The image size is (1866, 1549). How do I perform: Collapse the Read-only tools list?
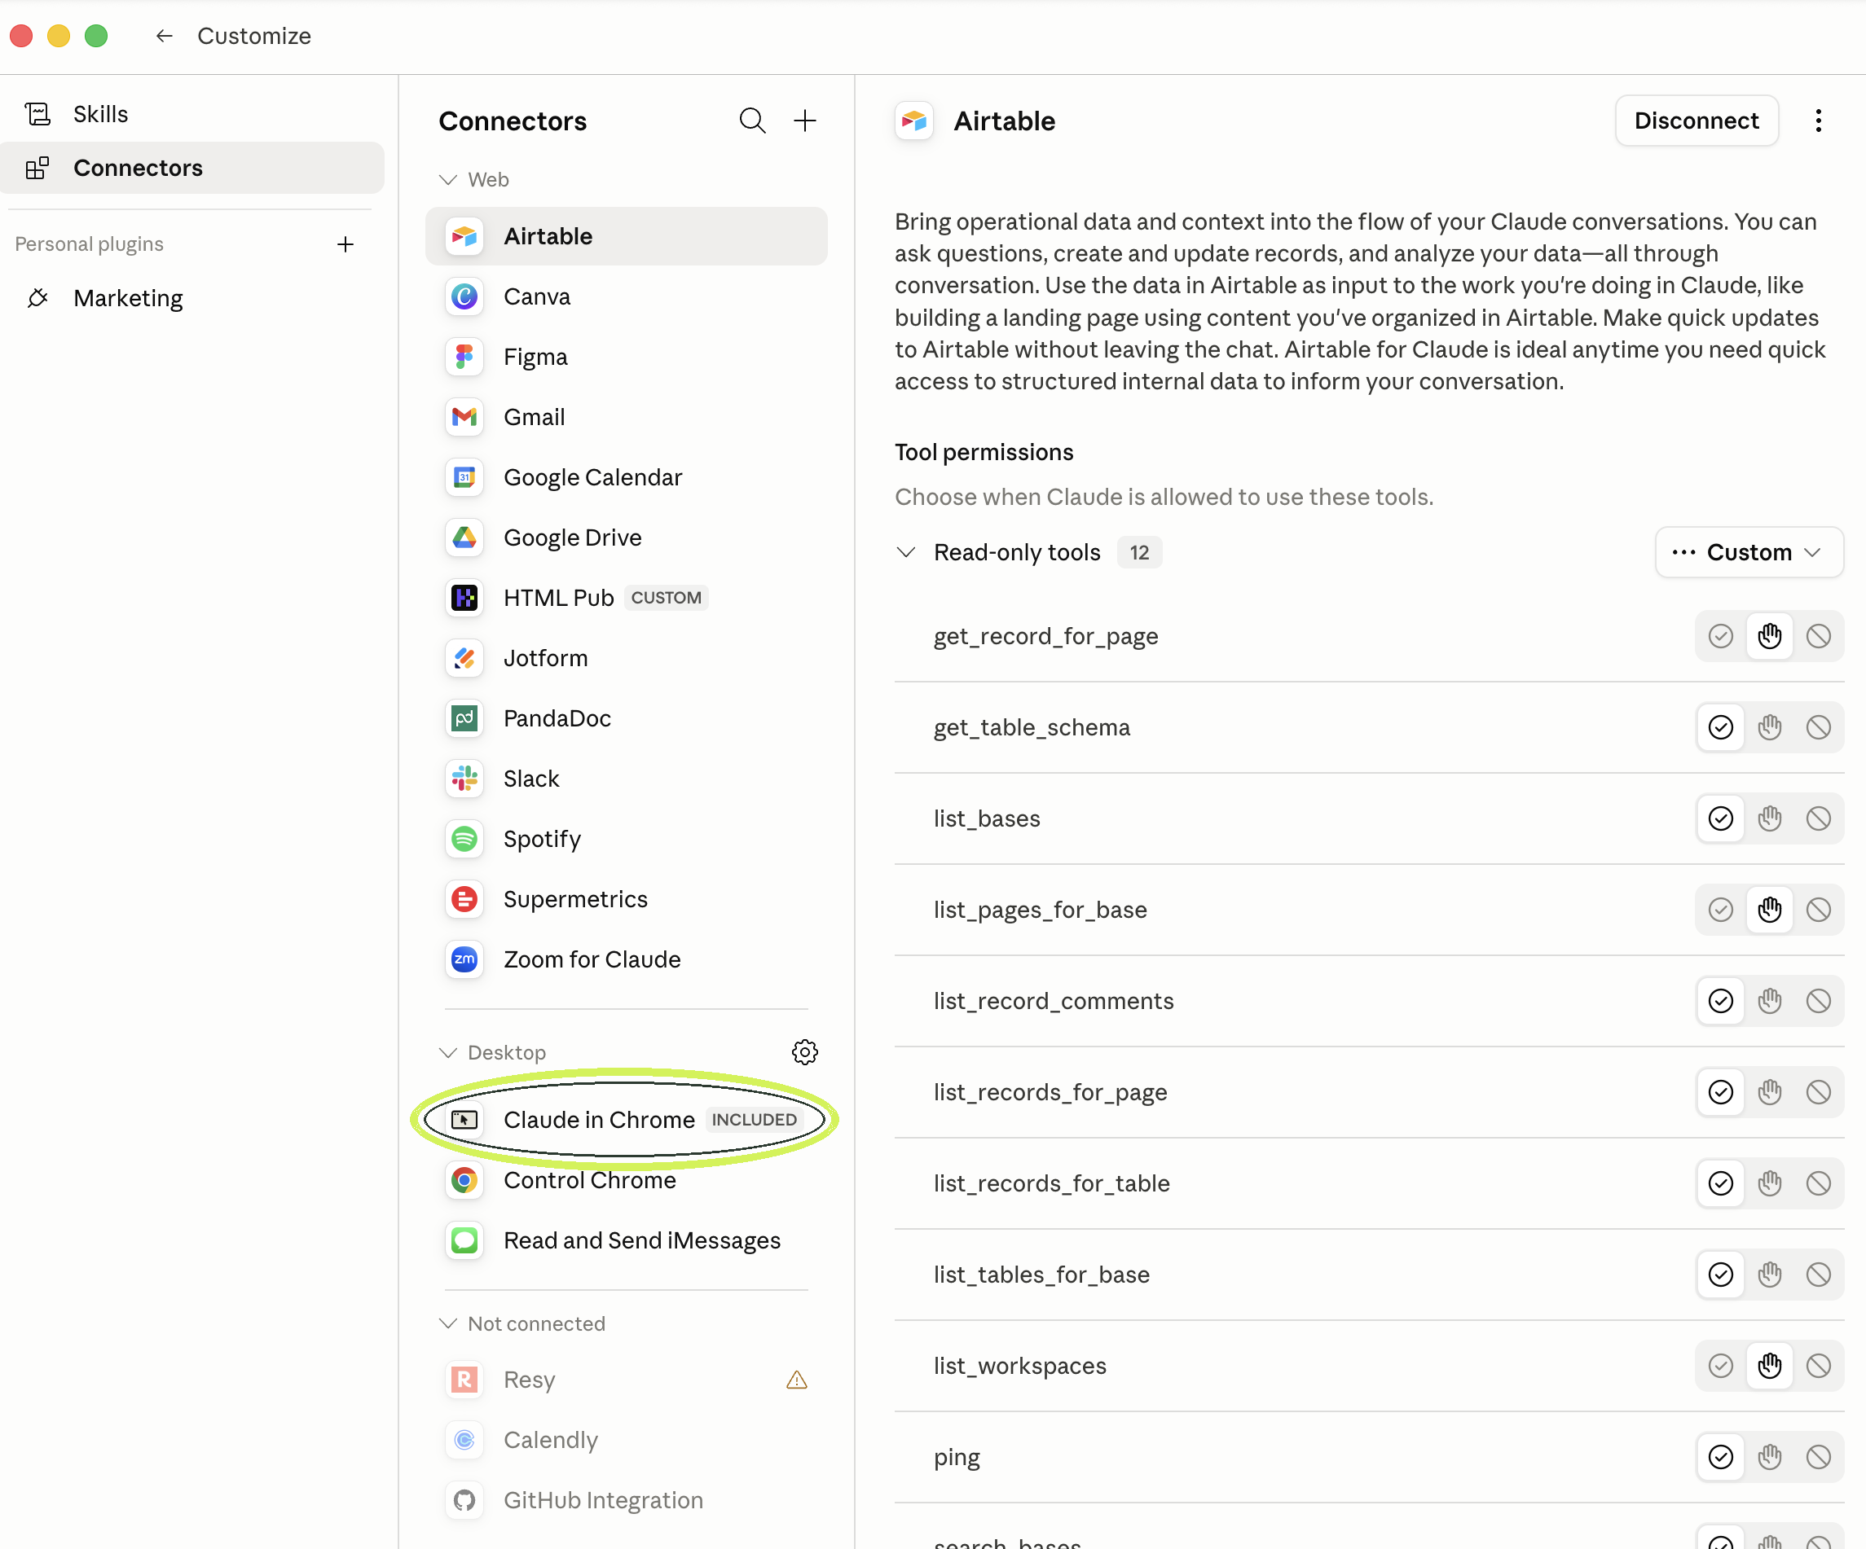[x=905, y=552]
